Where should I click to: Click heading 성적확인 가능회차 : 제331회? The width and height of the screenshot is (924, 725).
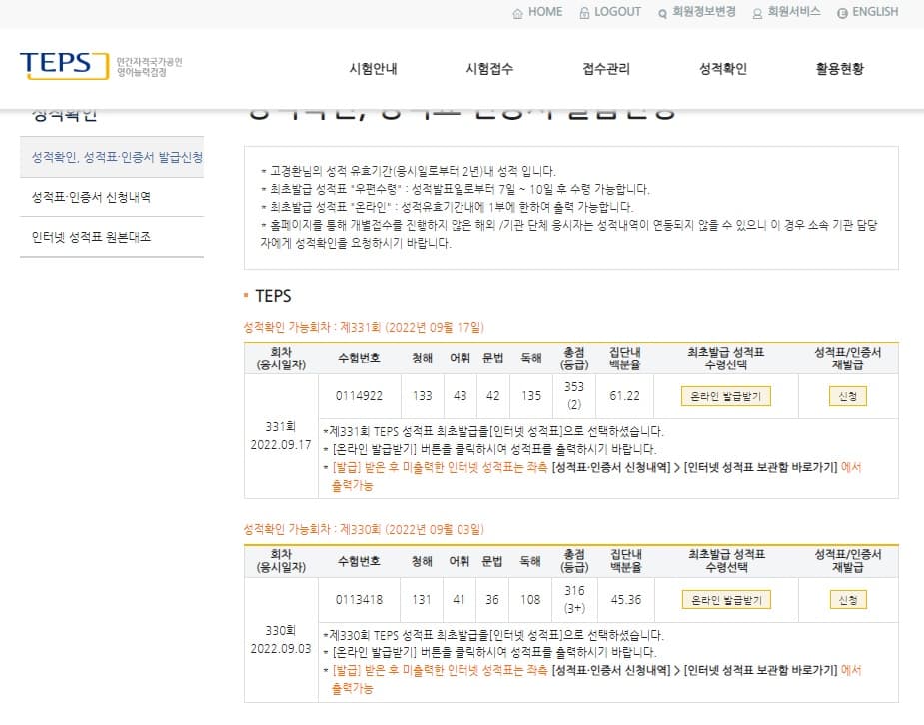tap(364, 327)
